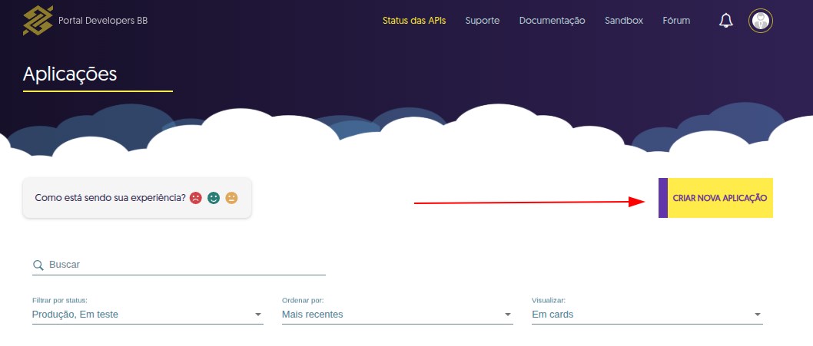Open the Ordenar por dropdown
813x346 pixels.
[397, 315]
